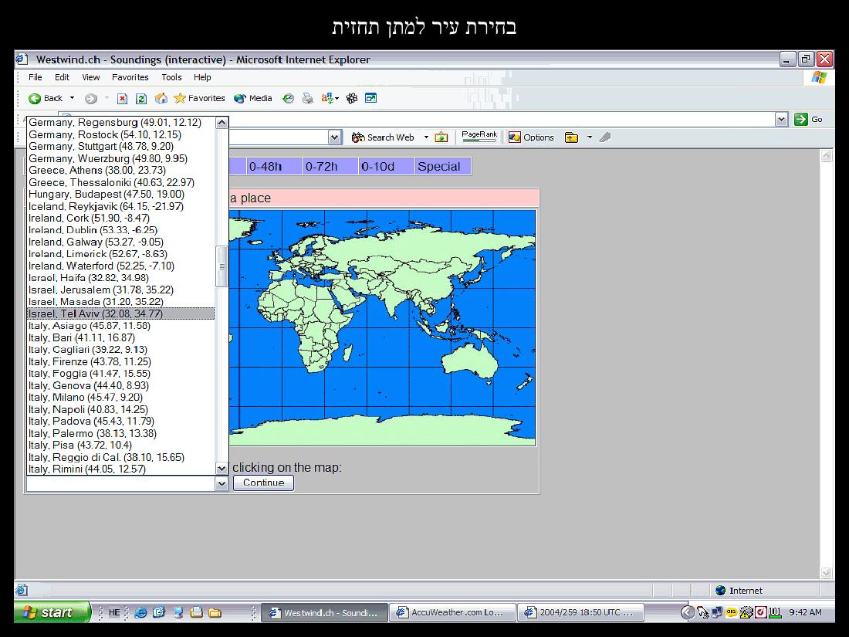This screenshot has height=637, width=849.
Task: Click the blue window toolbar icon
Action: 371,98
